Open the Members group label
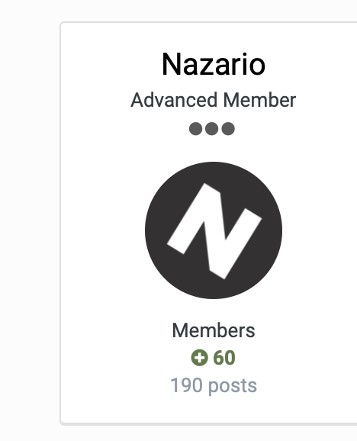The height and width of the screenshot is (441, 357). 214,330
